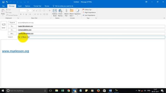Align text right
Viewport: 166px width, 93px height.
pyautogui.click(x=40, y=14)
